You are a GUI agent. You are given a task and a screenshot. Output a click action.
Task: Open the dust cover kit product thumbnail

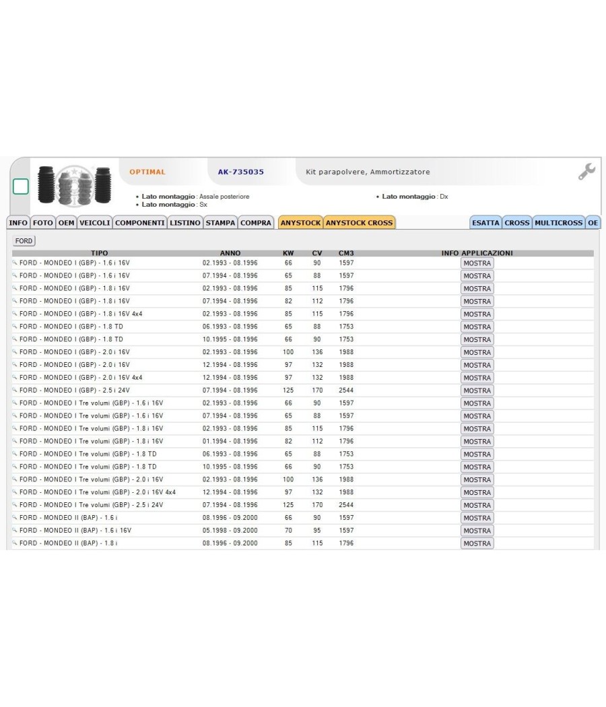point(74,185)
